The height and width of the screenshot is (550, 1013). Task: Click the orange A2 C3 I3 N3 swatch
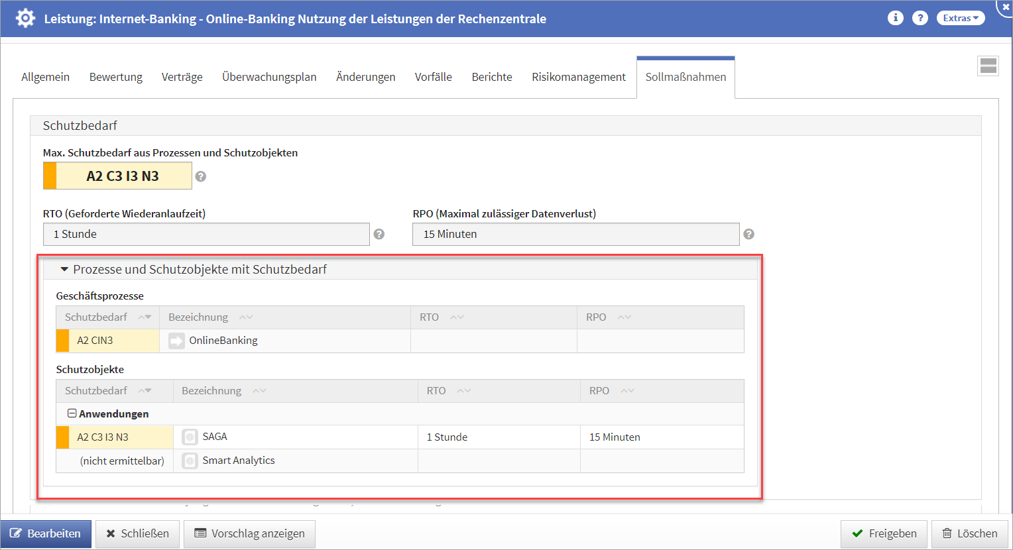click(x=50, y=176)
